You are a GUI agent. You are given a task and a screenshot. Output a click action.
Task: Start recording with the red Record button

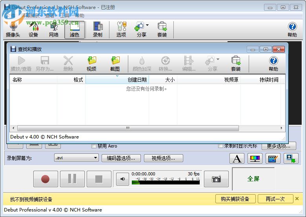pos(46,179)
